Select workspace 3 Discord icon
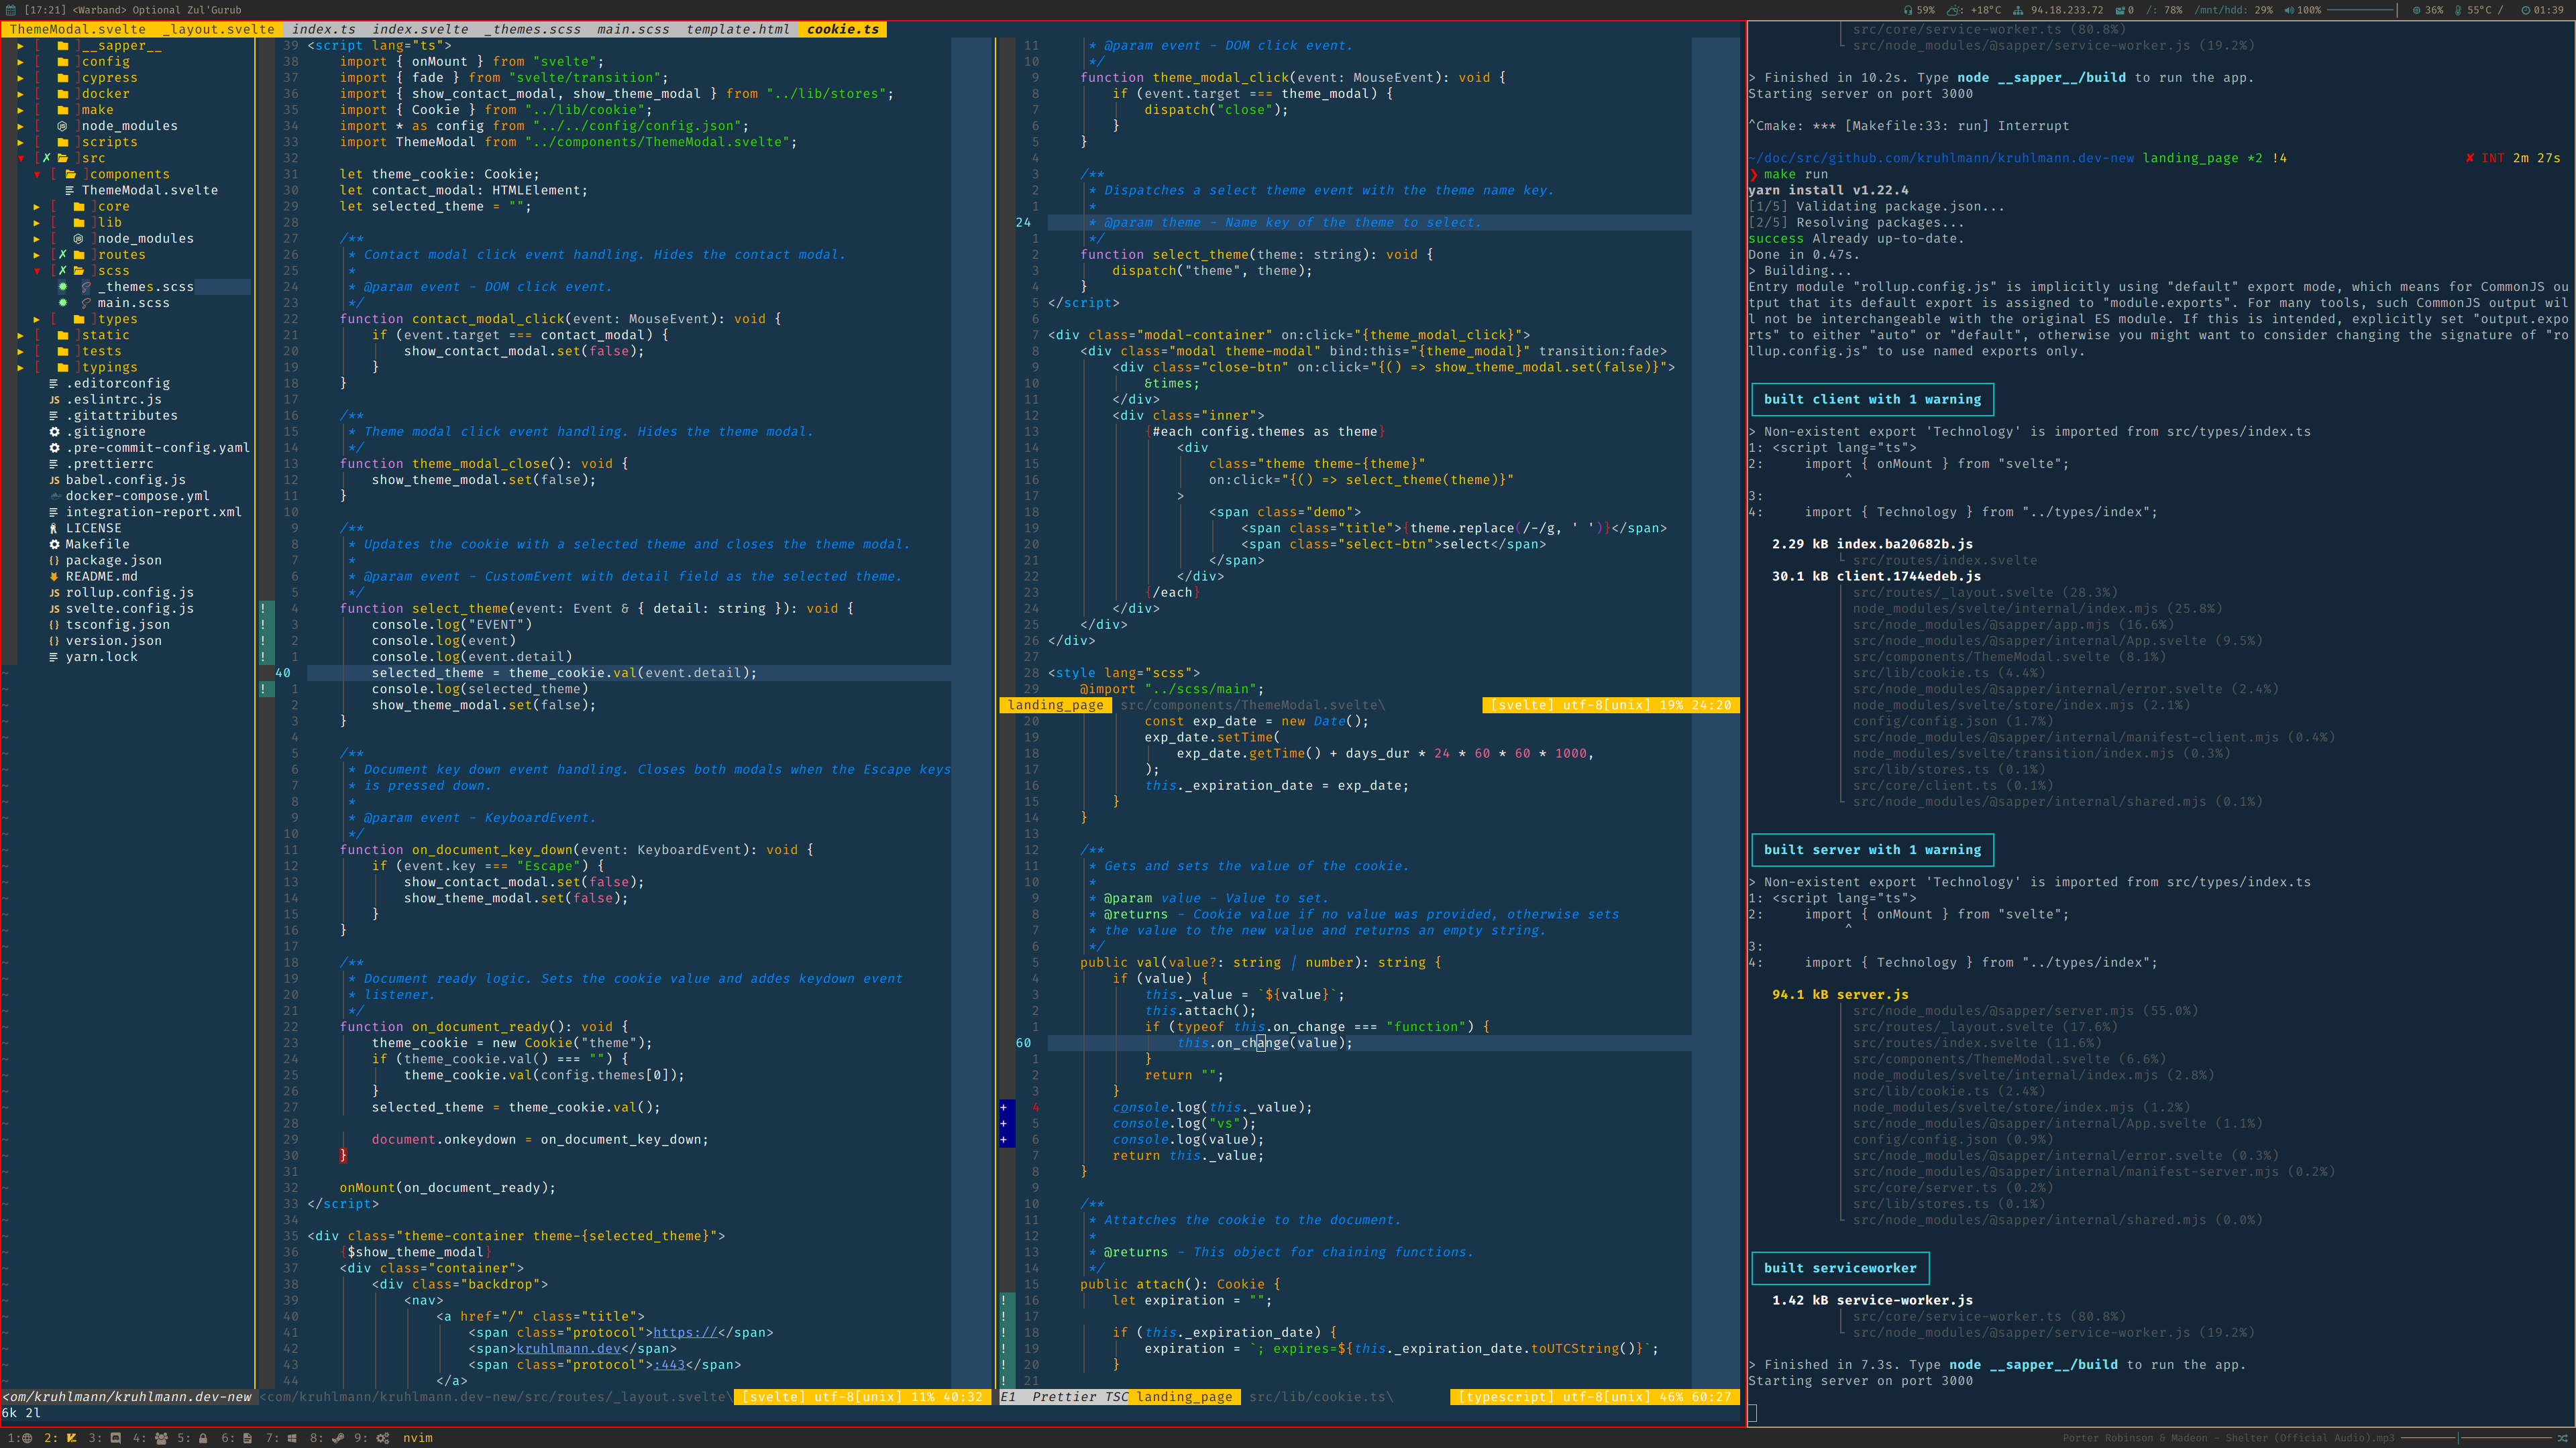 (115, 1438)
